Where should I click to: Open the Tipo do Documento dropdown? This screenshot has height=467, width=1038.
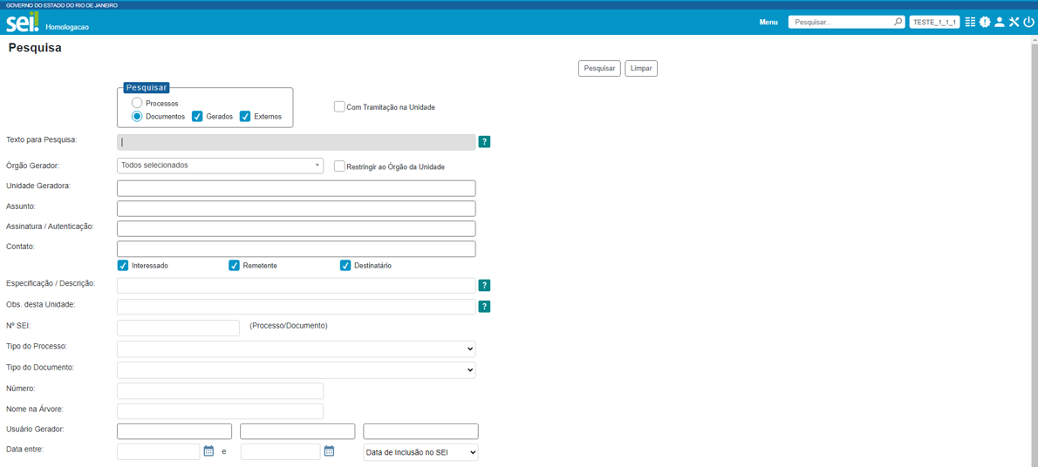coord(296,370)
